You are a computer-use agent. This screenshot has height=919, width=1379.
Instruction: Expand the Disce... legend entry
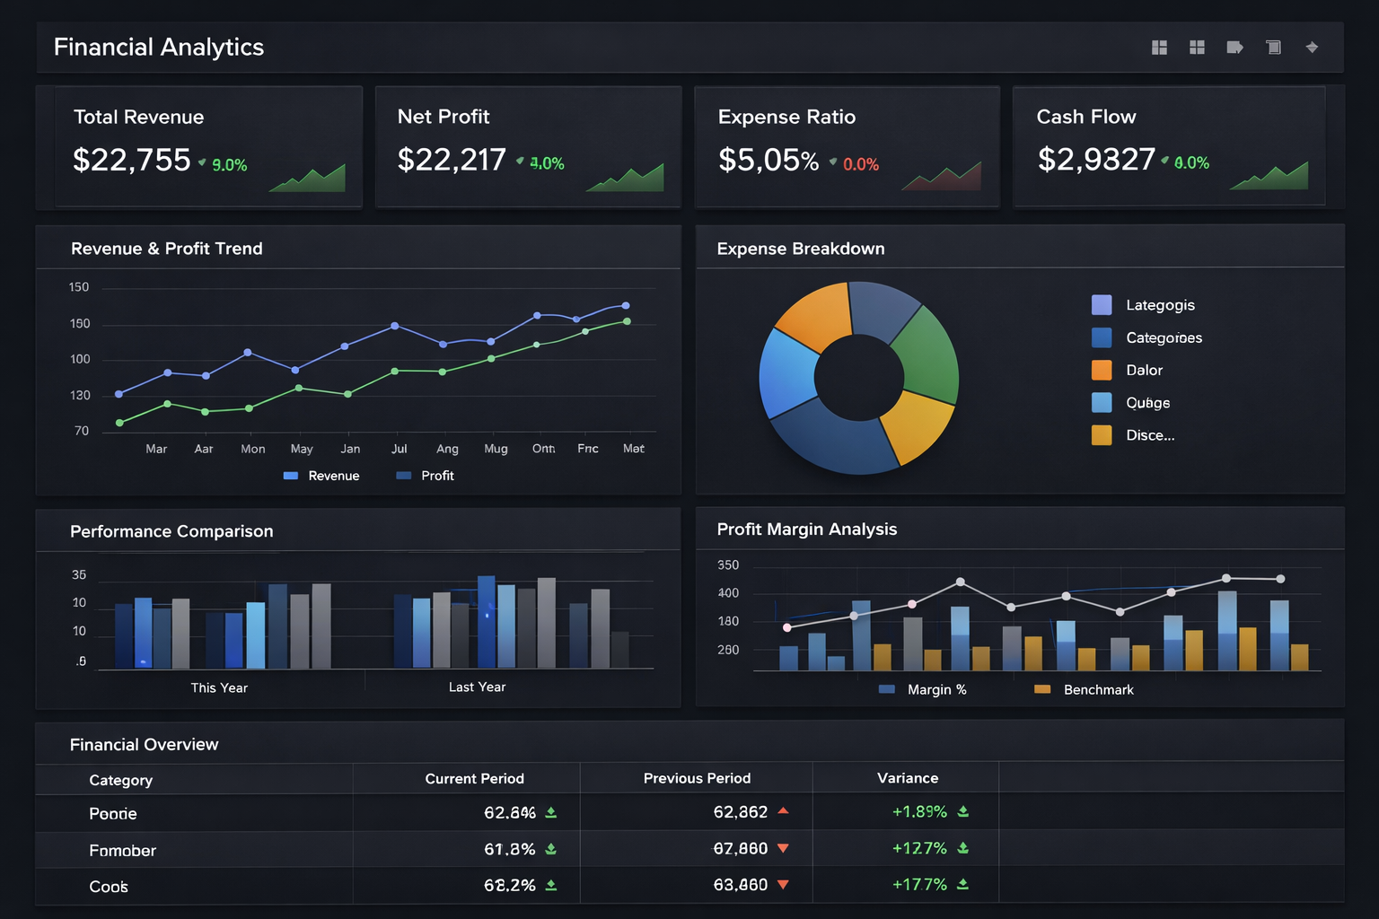pos(1149,435)
